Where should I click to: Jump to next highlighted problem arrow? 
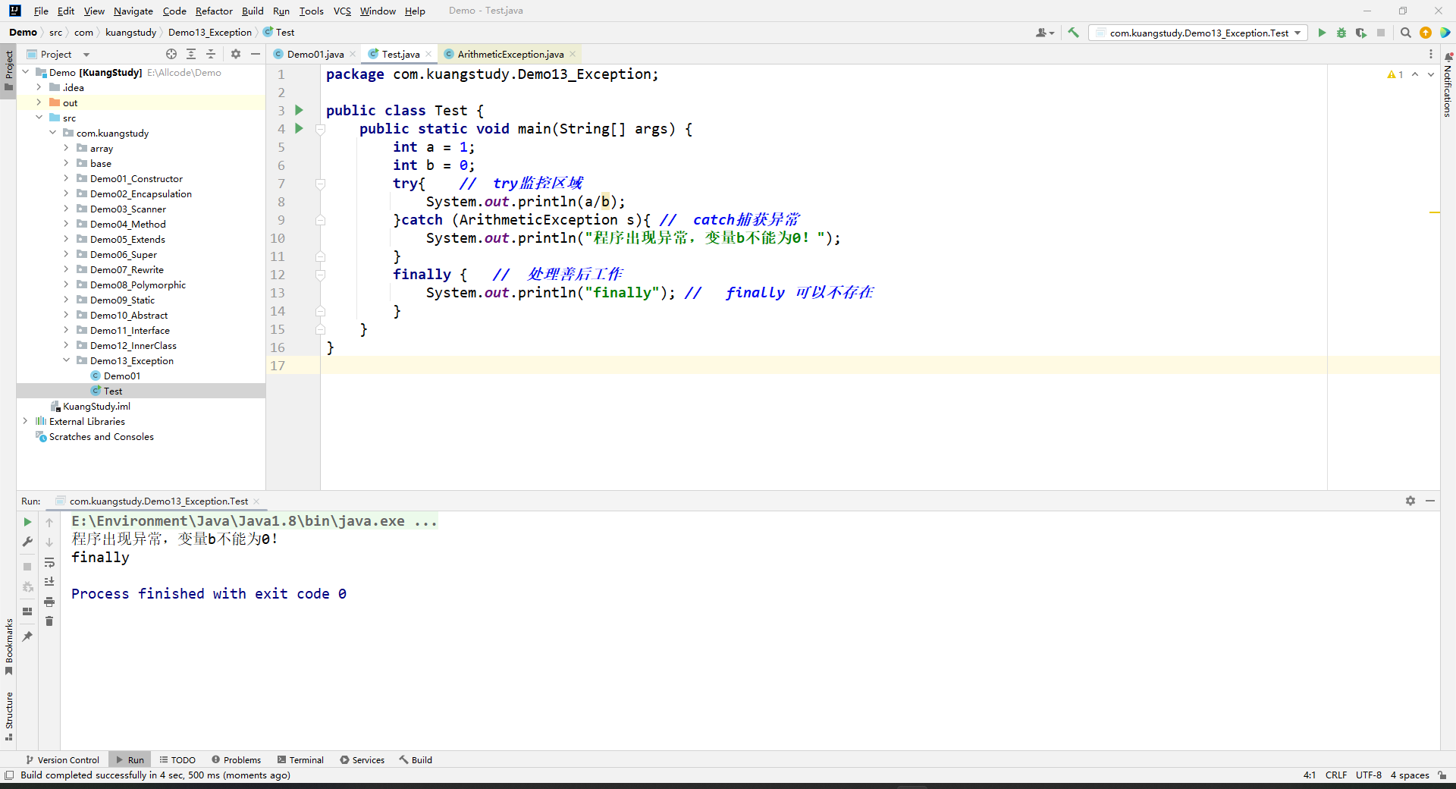[x=1431, y=74]
